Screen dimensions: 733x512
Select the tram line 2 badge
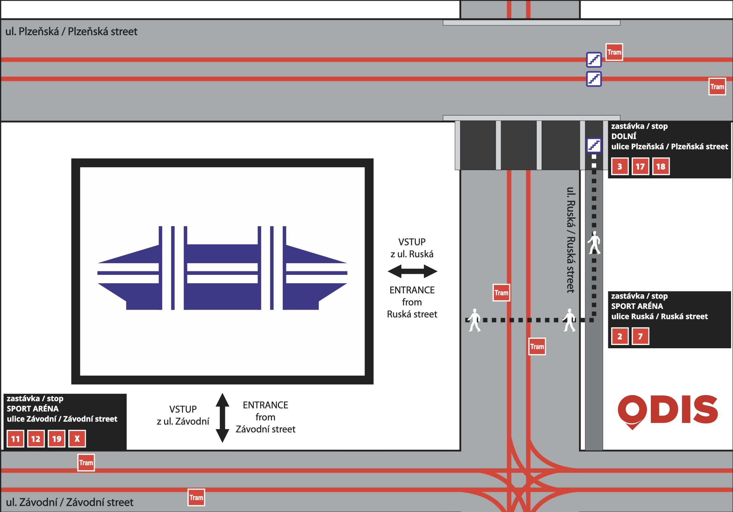click(620, 336)
